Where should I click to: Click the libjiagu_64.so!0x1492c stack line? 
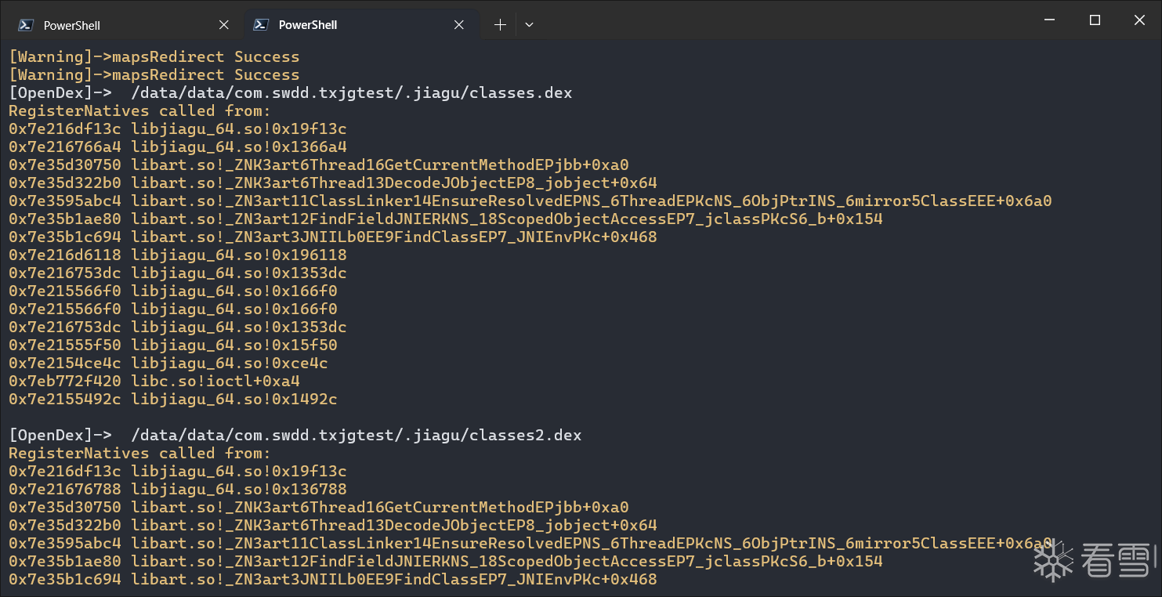coord(172,400)
